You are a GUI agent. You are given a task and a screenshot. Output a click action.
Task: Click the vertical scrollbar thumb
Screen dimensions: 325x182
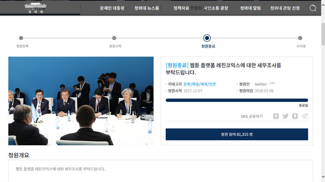pos(323,34)
